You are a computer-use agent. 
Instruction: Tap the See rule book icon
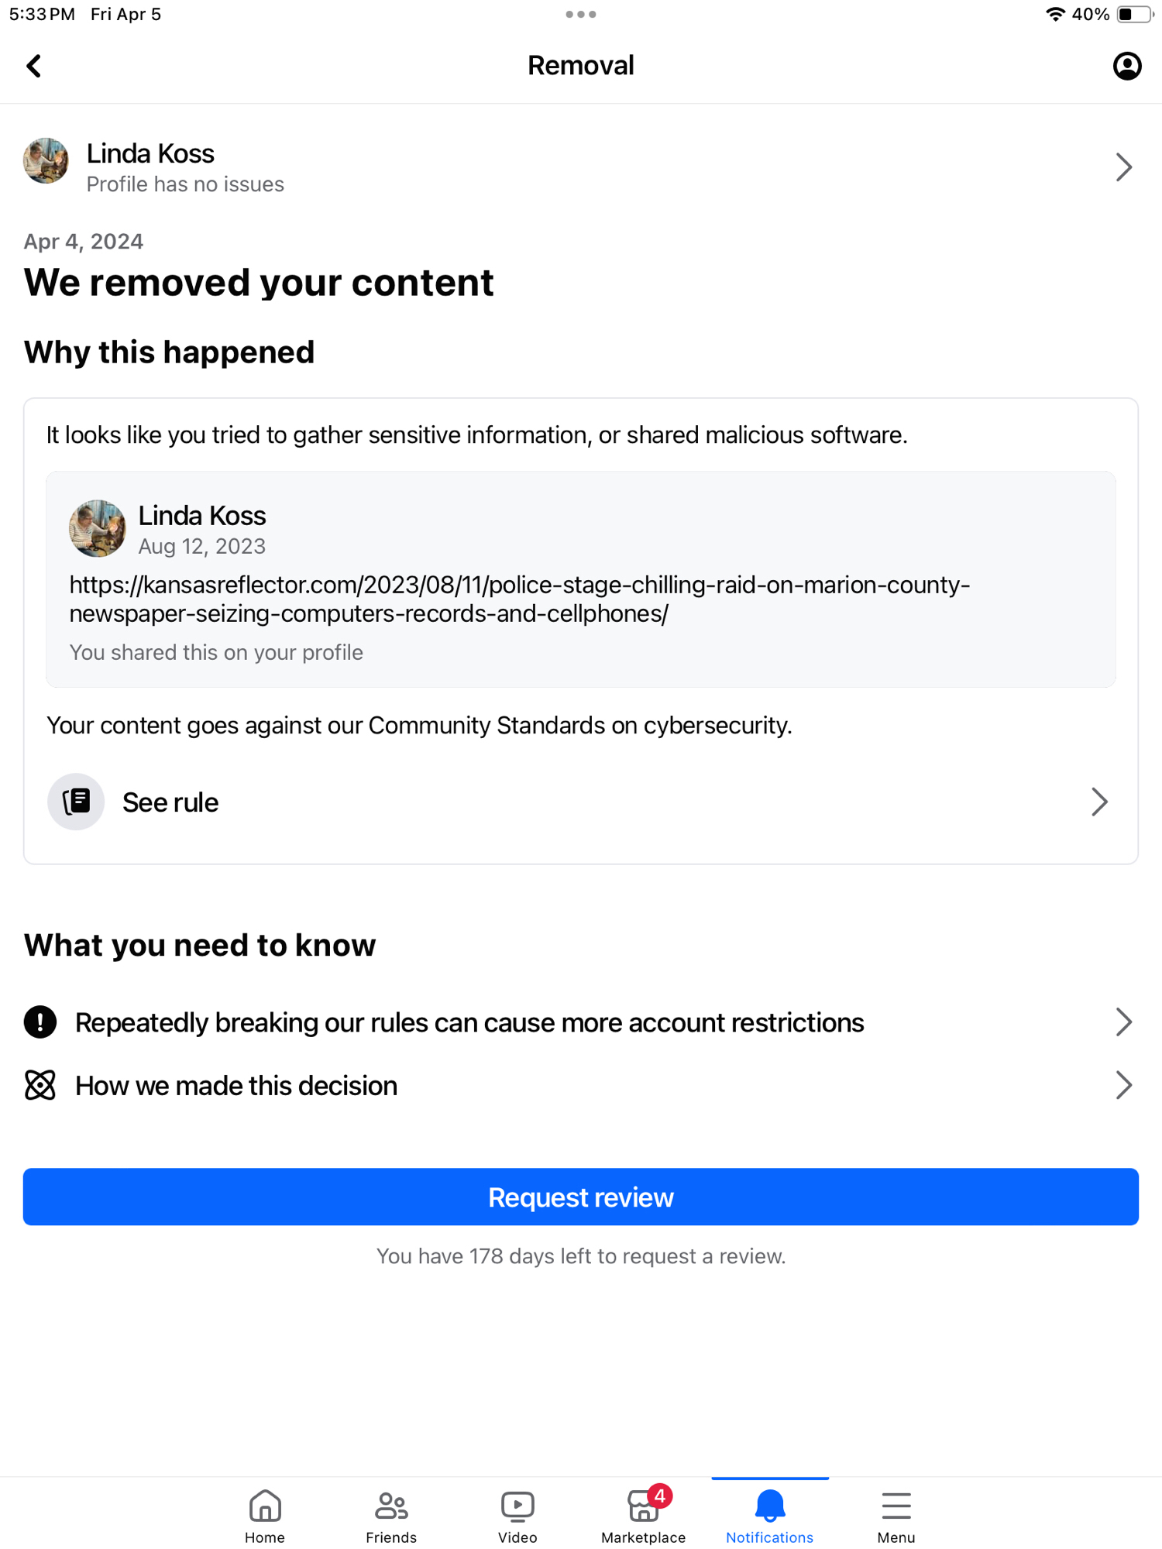coord(76,802)
